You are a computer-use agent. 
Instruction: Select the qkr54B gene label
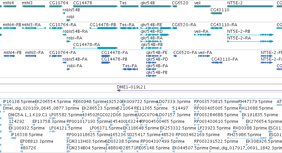pos(148,3)
